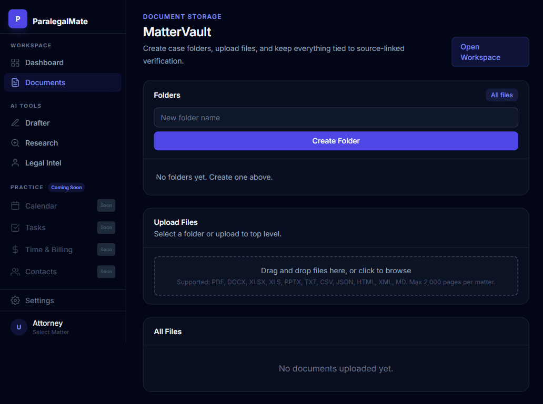This screenshot has width=543, height=404.
Task: Click the drag and drop upload area
Action: click(x=336, y=275)
